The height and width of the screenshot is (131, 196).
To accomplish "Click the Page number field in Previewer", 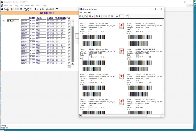I will (x=121, y=16).
